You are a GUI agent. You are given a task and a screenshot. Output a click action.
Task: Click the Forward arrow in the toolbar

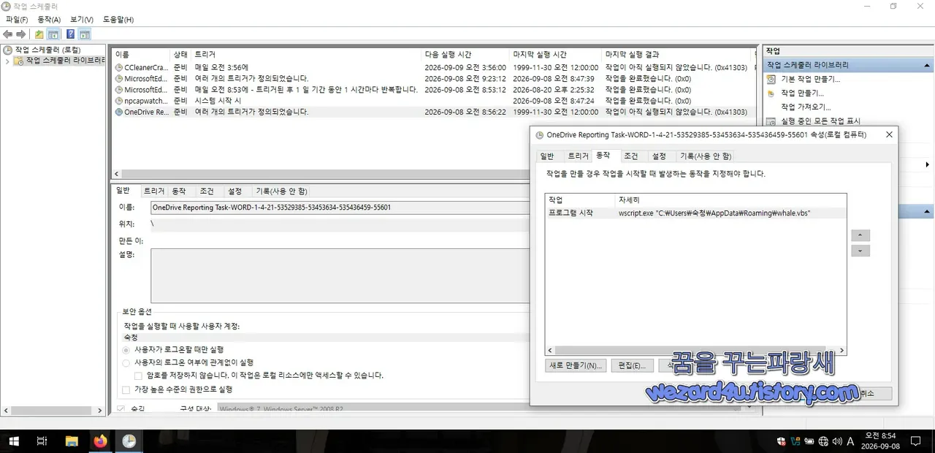(x=20, y=34)
